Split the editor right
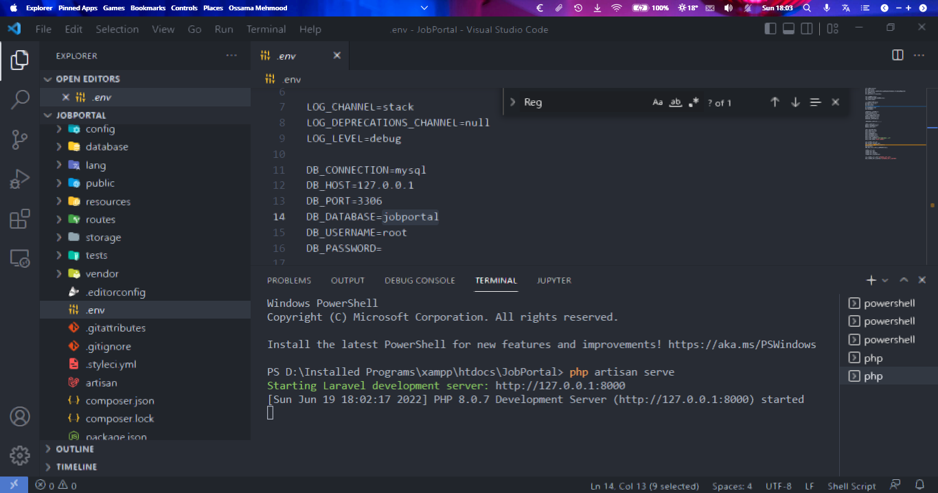 [x=897, y=55]
